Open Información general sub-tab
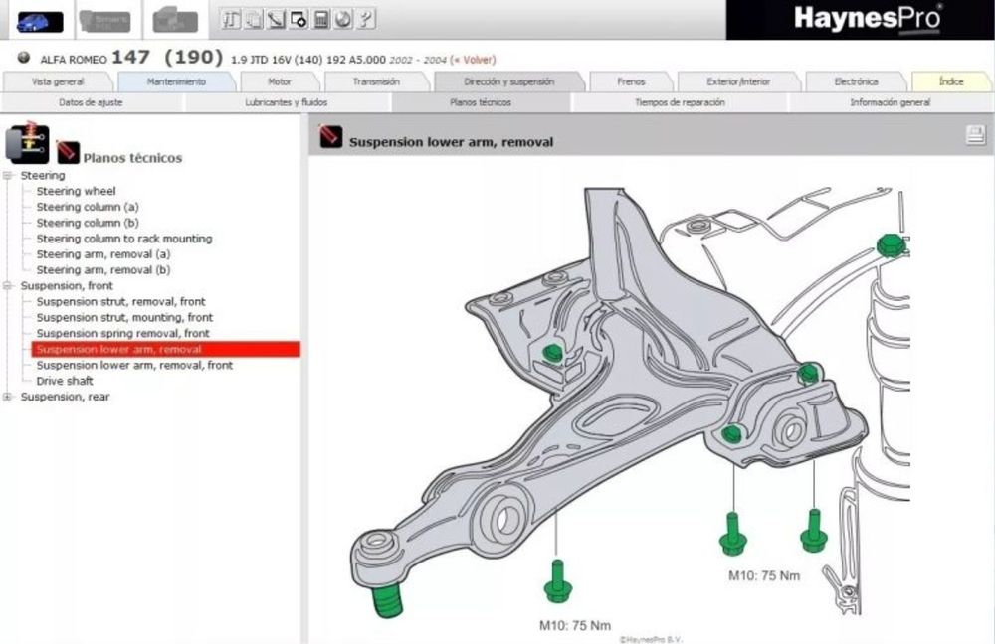This screenshot has height=644, width=995. 891,102
